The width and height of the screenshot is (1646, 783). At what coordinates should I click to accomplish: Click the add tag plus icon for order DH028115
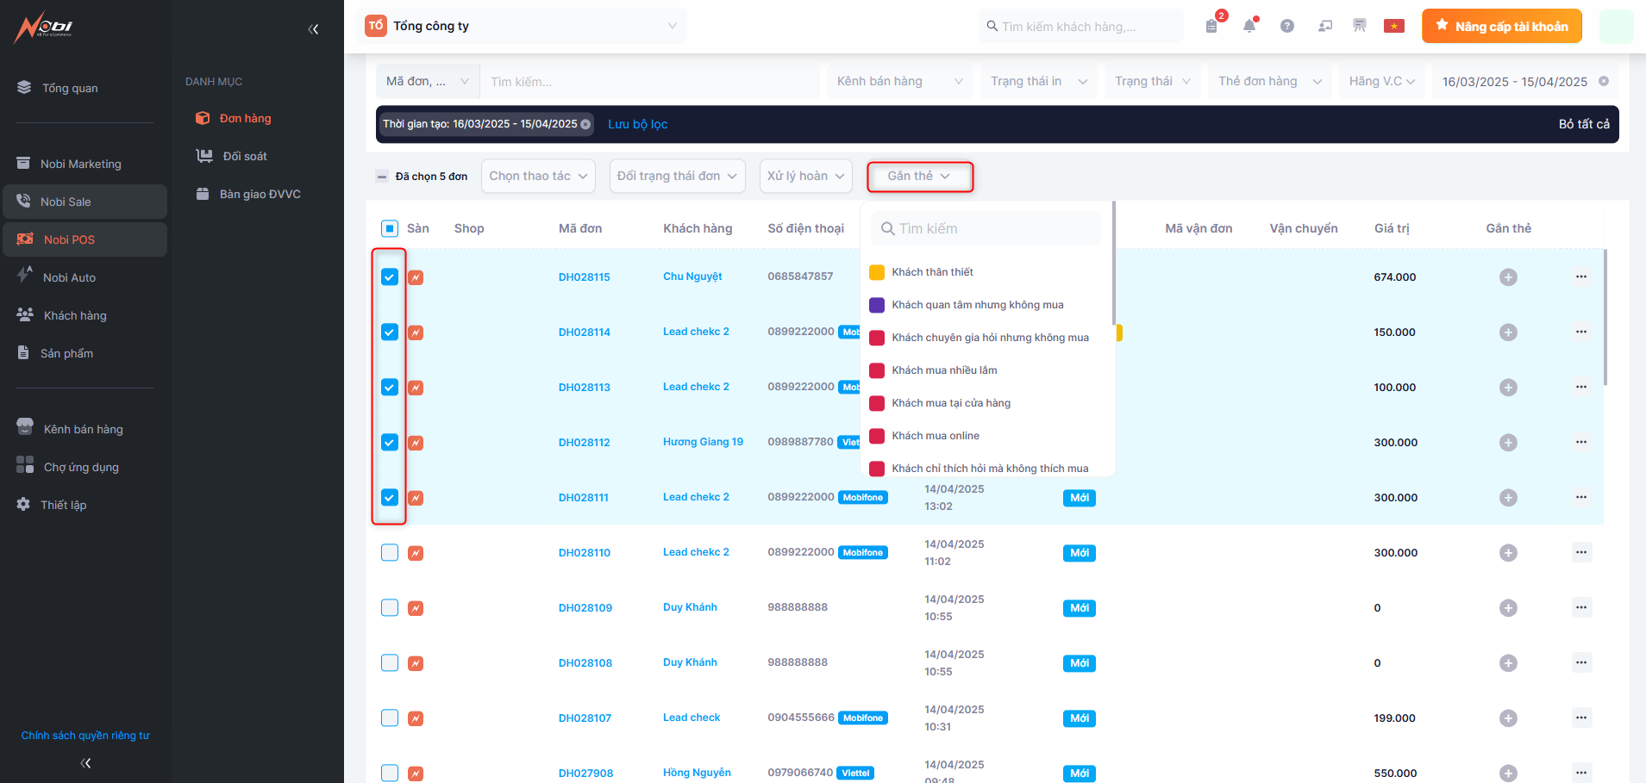pos(1507,277)
